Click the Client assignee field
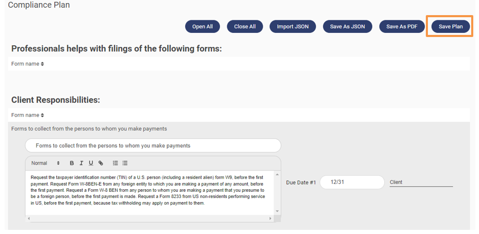The height and width of the screenshot is (234, 479). coord(421,182)
